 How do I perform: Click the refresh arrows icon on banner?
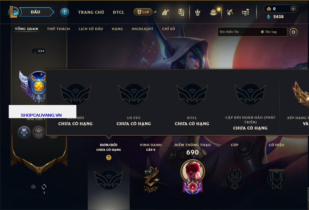pos(44,187)
